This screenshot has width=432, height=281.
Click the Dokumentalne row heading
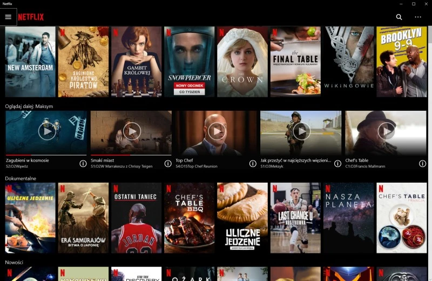tap(21, 178)
